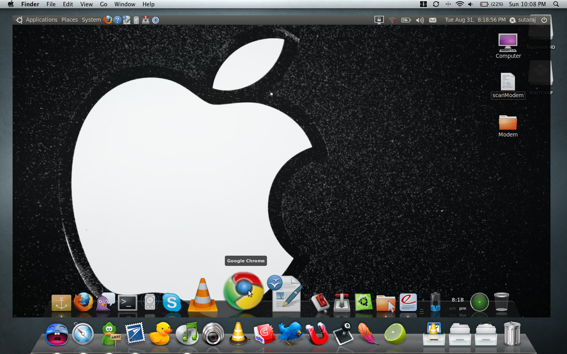
Task: Open Google Chrome from the inner dock
Action: tap(244, 291)
